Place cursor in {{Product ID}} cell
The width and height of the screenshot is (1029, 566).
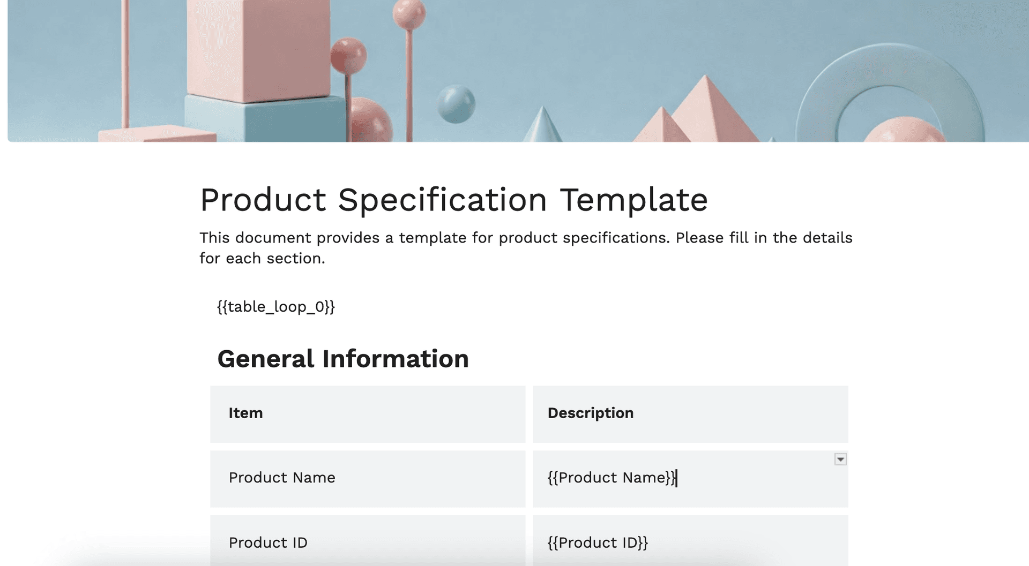[598, 542]
